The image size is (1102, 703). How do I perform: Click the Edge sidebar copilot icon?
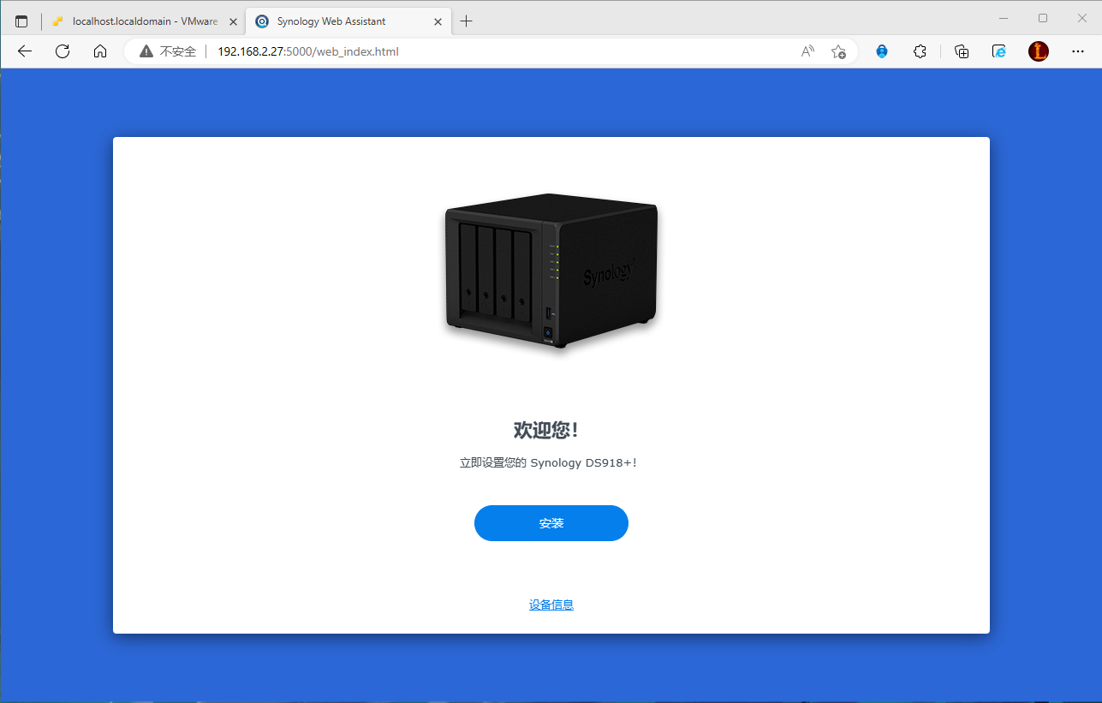[999, 51]
